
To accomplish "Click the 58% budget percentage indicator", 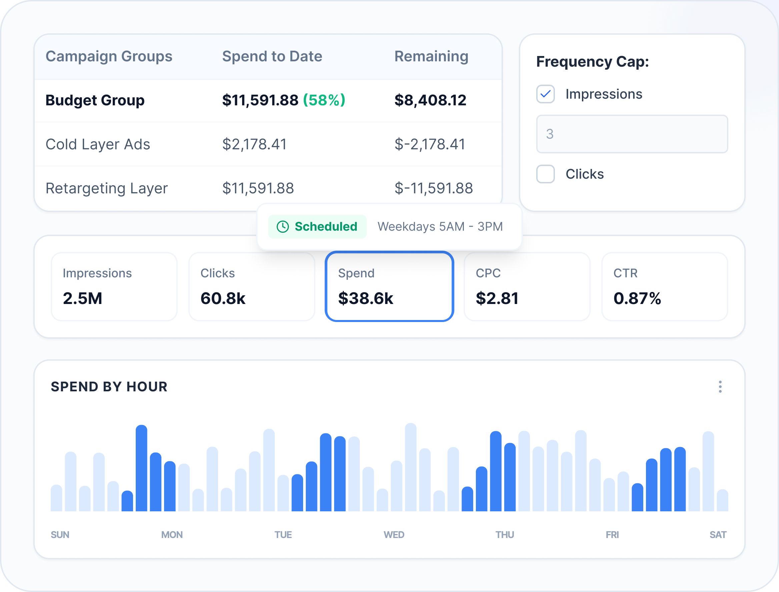I will pyautogui.click(x=324, y=100).
